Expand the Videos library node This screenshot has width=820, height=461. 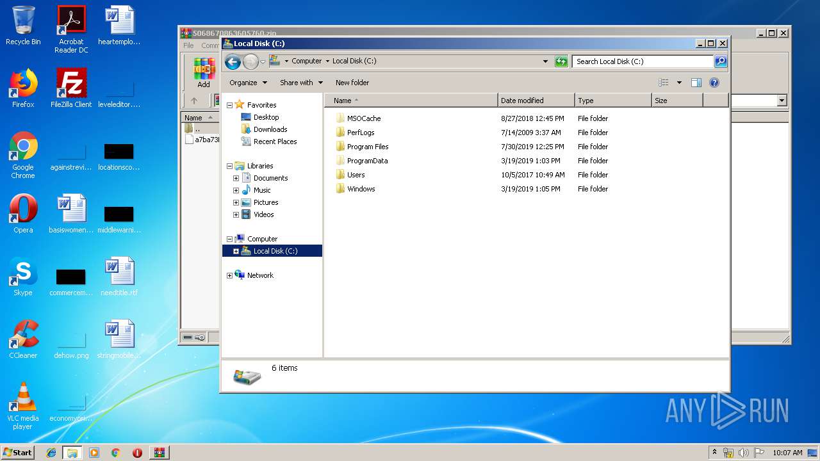click(x=236, y=214)
